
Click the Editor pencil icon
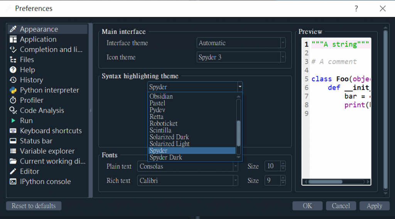[13, 171]
